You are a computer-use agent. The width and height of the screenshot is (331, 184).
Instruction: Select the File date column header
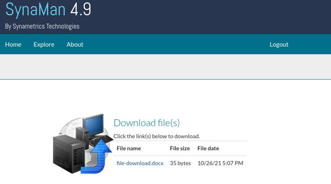[x=208, y=149]
